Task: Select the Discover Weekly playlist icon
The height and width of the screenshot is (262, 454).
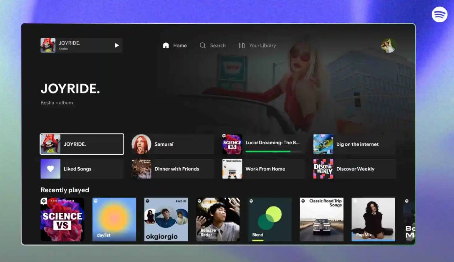Action: point(323,169)
